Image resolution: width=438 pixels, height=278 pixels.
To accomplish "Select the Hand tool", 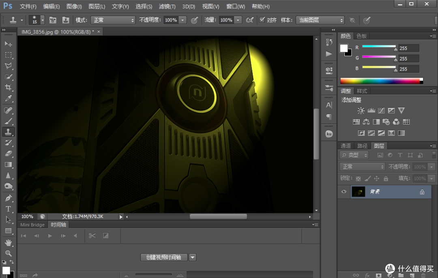I will [9, 243].
